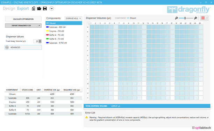Open the colour swatch drop-down arrow
The height and width of the screenshot is (131, 214).
pos(207,18)
